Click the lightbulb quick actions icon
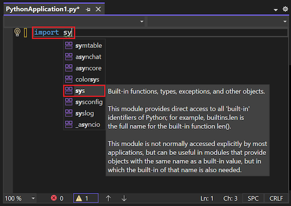The image size is (291, 206). click(x=17, y=32)
